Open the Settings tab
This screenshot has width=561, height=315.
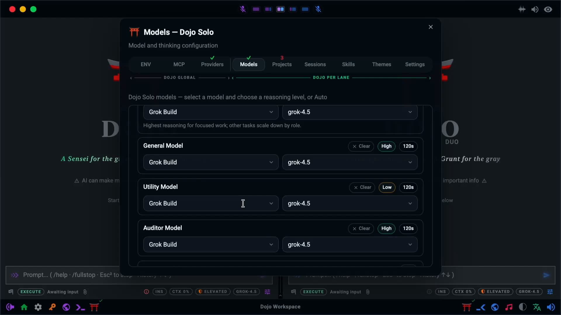(415, 64)
